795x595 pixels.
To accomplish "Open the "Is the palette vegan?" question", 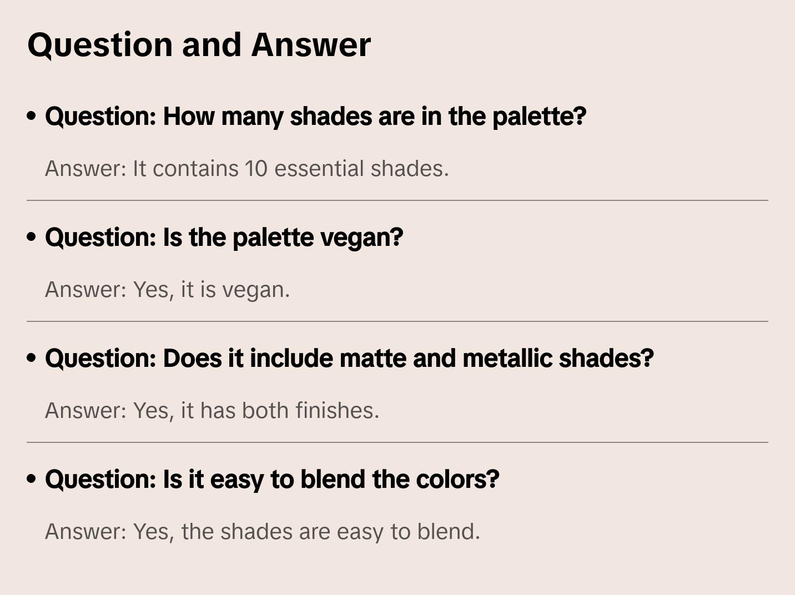I will click(224, 238).
